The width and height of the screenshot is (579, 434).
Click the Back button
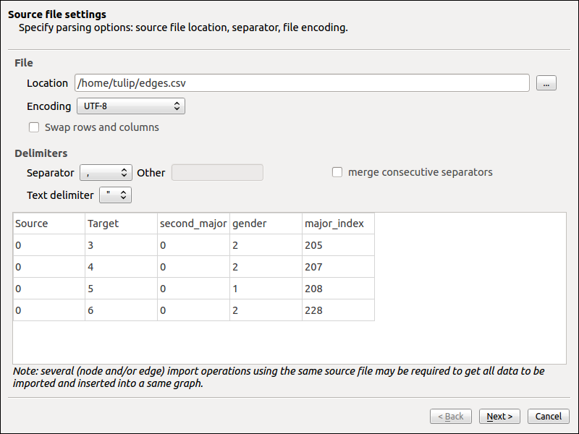tap(450, 417)
